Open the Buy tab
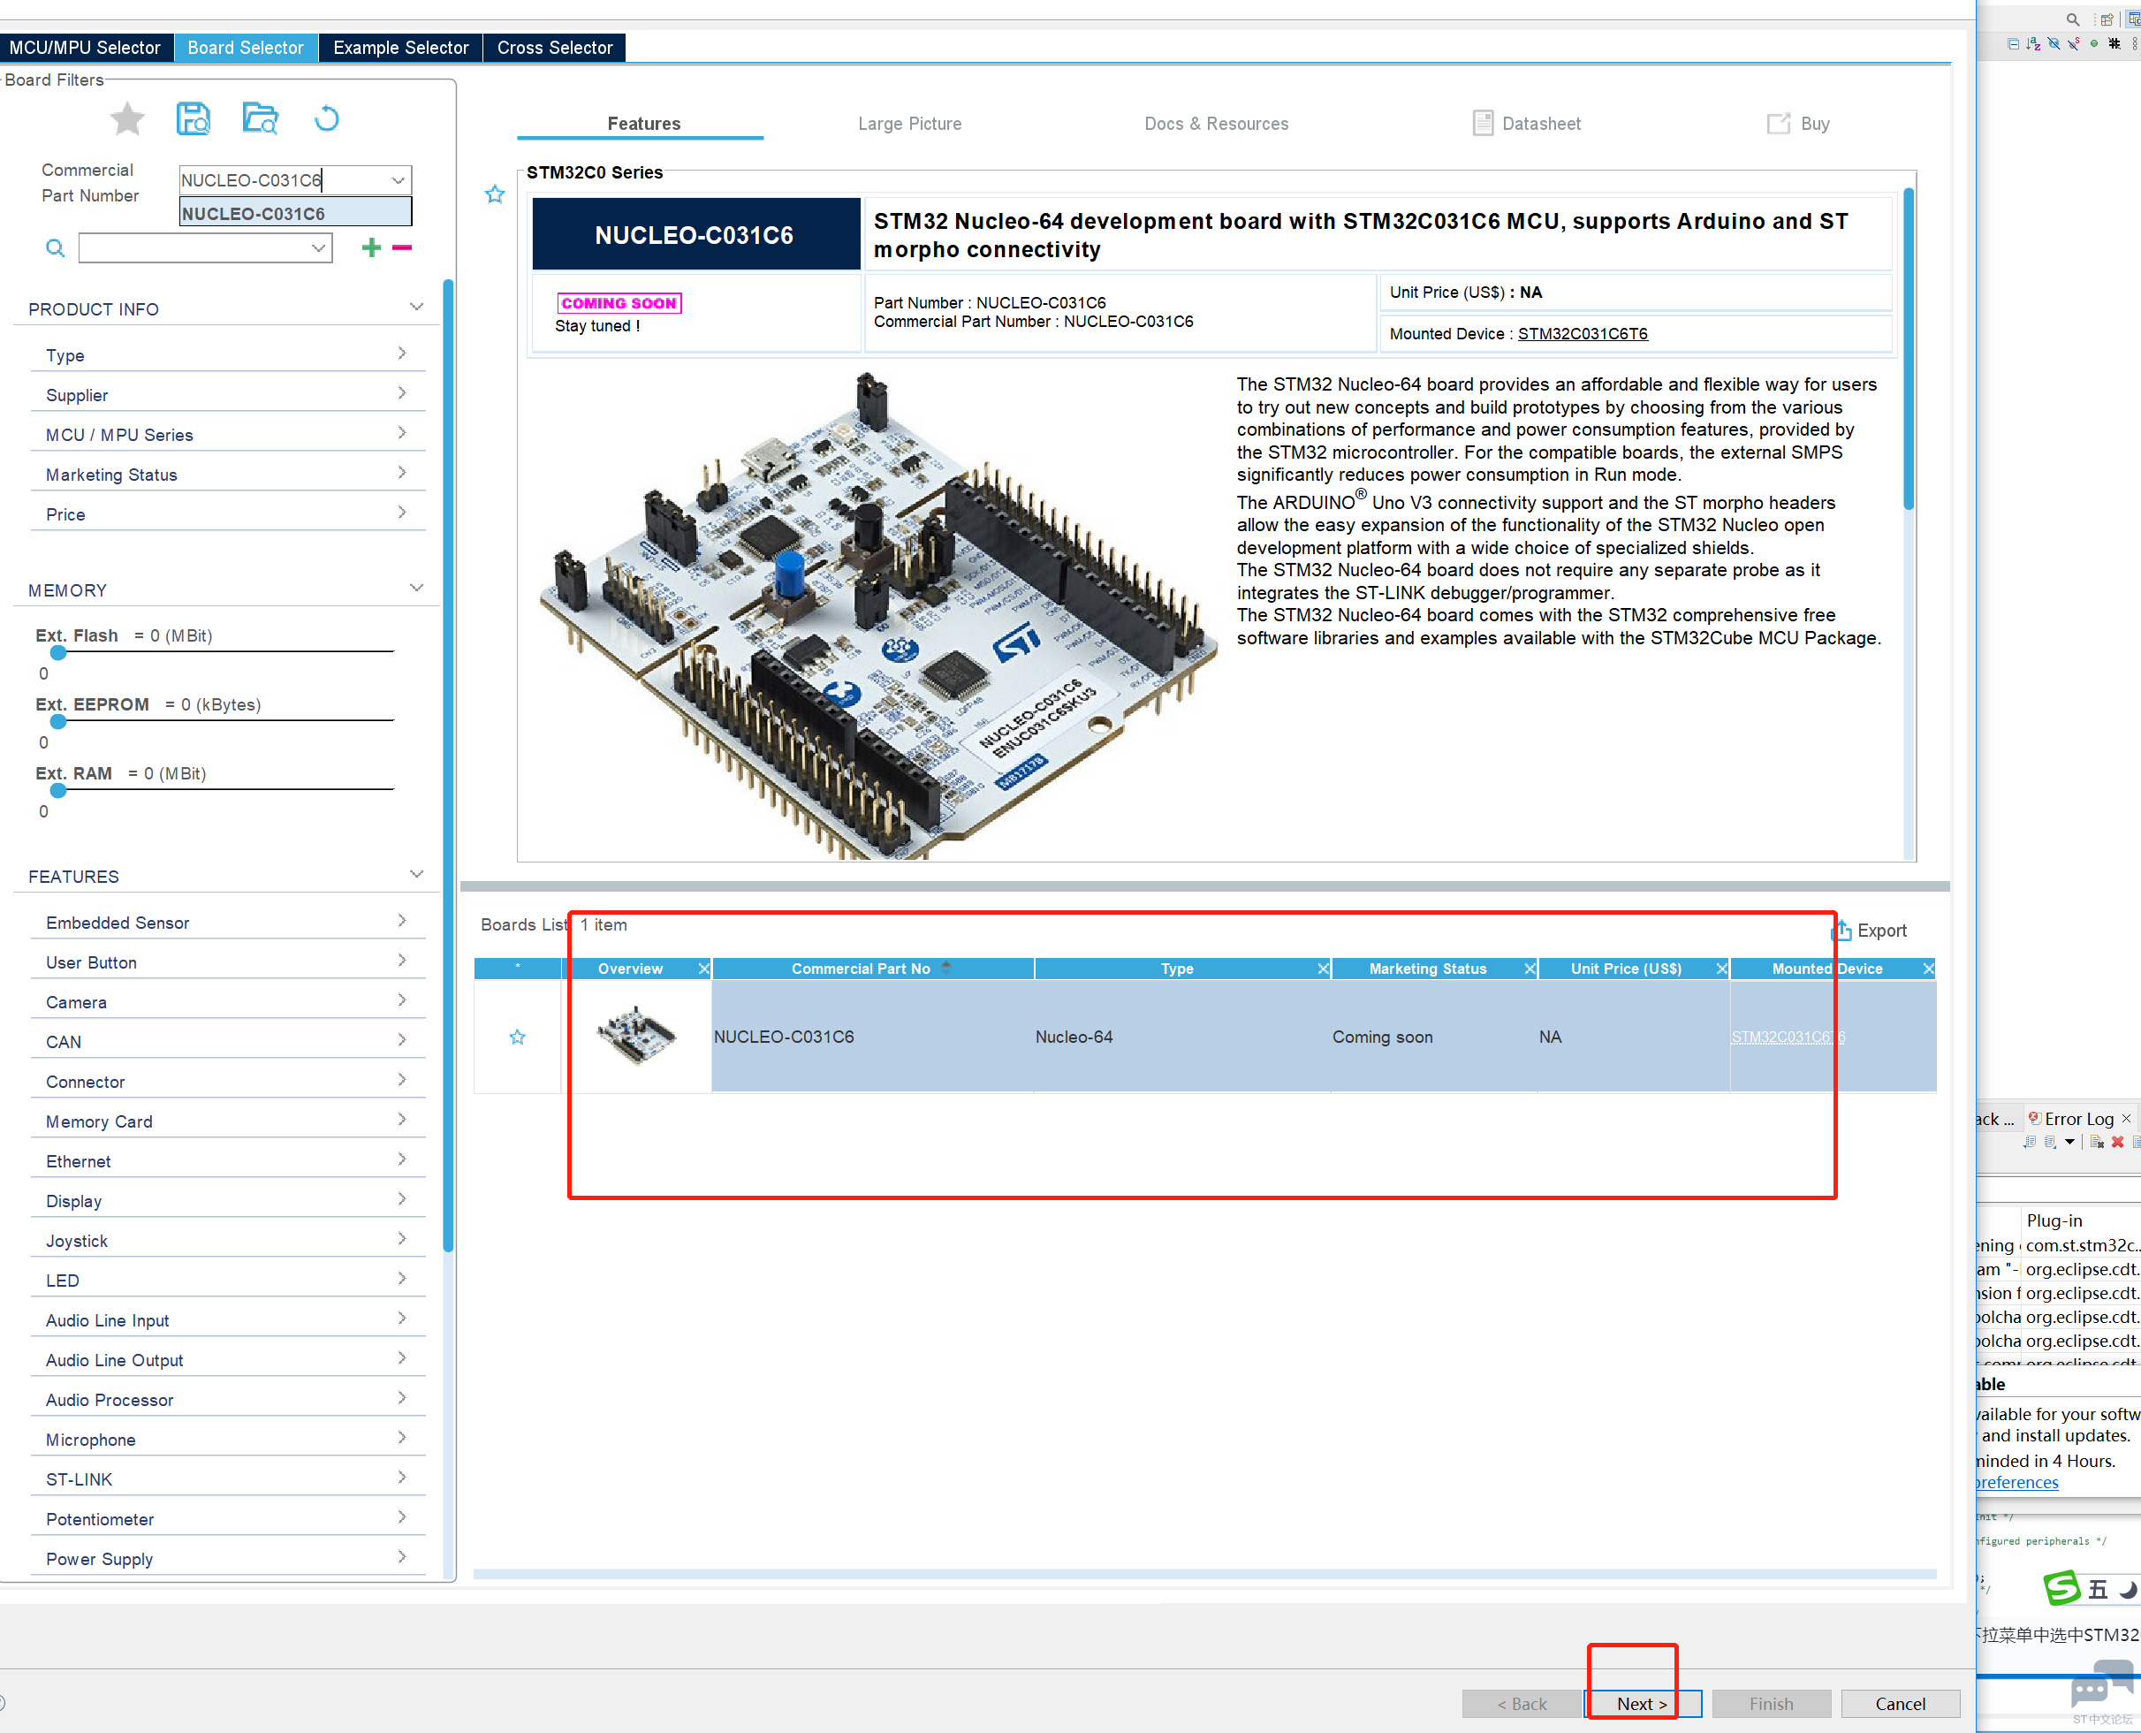This screenshot has width=2141, height=1733. [1799, 124]
